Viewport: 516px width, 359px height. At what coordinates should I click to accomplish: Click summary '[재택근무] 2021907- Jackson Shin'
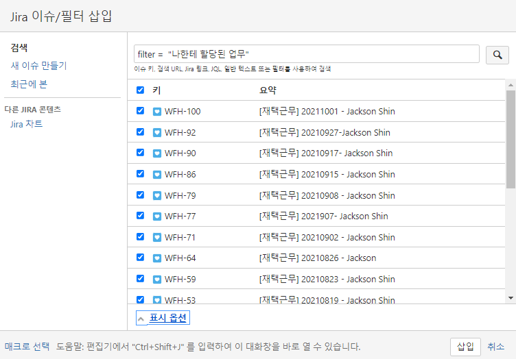pos(324,216)
